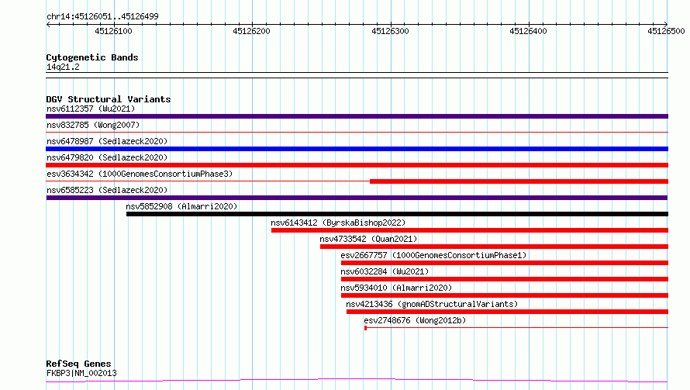Select the red nsv4733542 variant bar
The width and height of the screenshot is (690, 390).
[x=494, y=247]
